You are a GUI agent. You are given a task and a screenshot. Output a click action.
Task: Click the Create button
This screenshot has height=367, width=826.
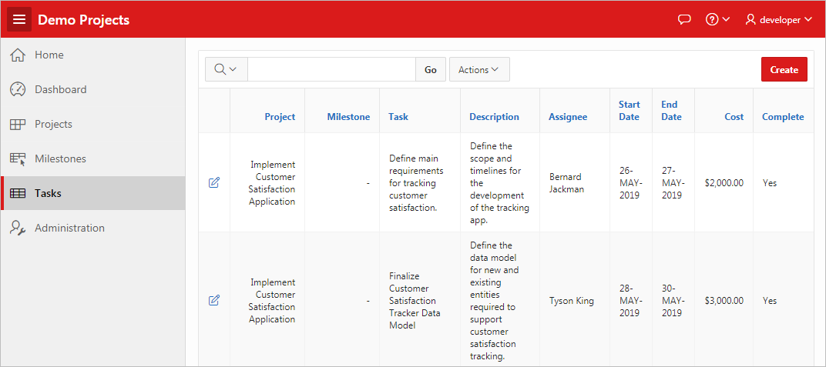pos(784,69)
